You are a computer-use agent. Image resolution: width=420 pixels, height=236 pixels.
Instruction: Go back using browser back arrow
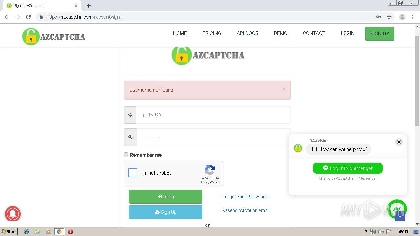pyautogui.click(x=7, y=17)
